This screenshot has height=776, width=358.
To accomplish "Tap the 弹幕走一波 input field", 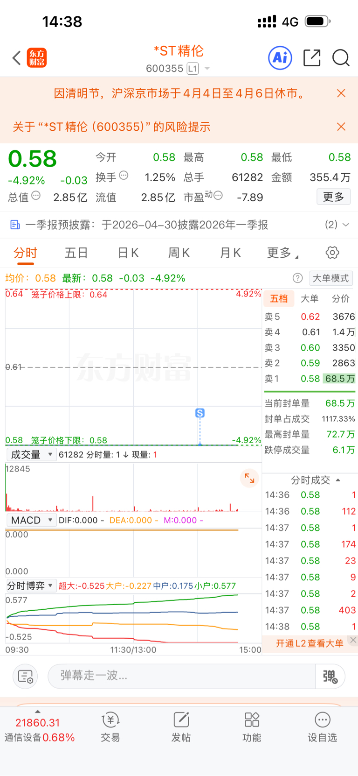I will tap(182, 676).
